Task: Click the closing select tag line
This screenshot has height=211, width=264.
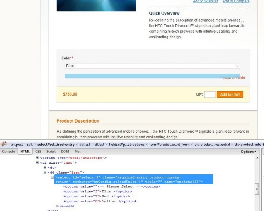Action: click(x=65, y=206)
